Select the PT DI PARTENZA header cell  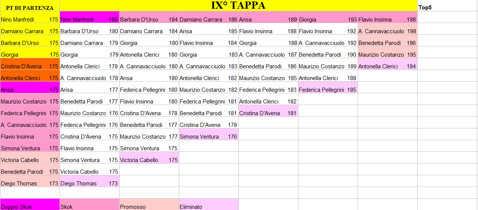(x=30, y=8)
